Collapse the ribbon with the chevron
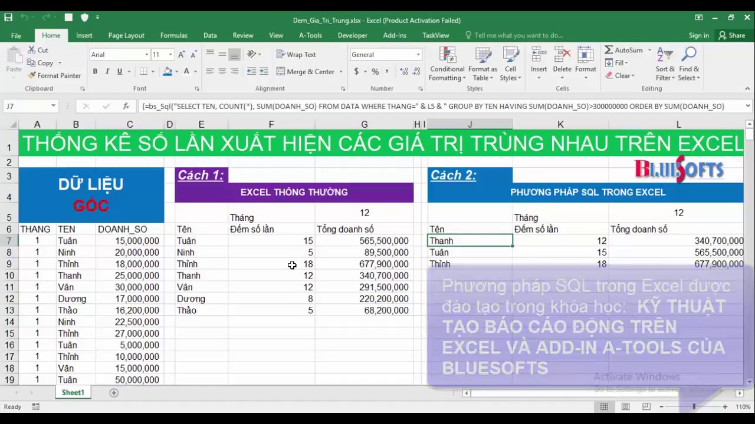Screen dimensions: 755x424 click(748, 89)
